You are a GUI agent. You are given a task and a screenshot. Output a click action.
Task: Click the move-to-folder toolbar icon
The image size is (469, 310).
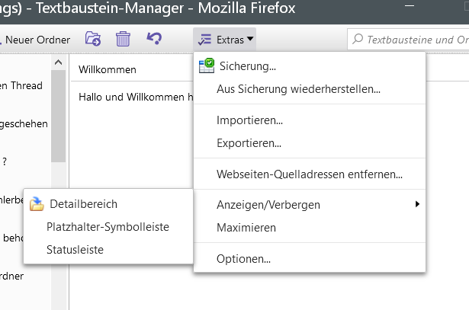(x=93, y=38)
